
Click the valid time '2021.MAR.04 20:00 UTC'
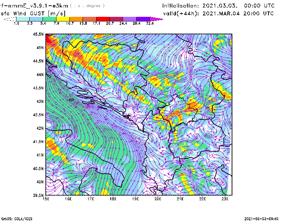238,14
